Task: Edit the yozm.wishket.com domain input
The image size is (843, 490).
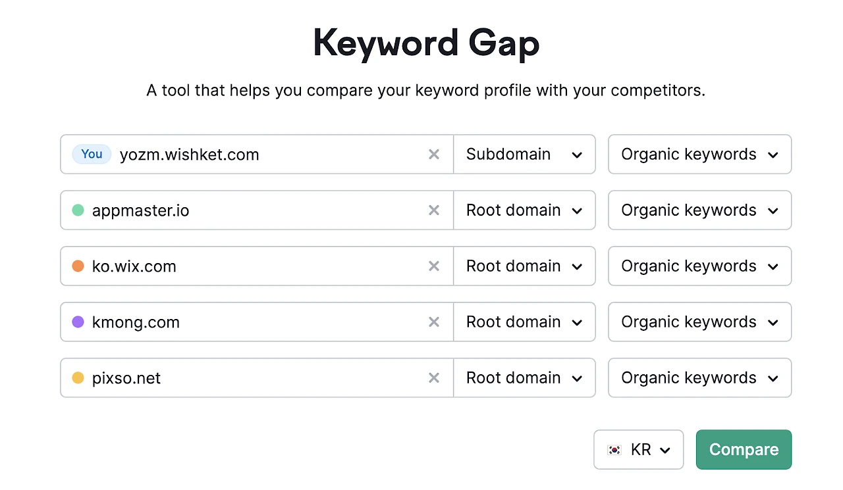Action: click(263, 155)
